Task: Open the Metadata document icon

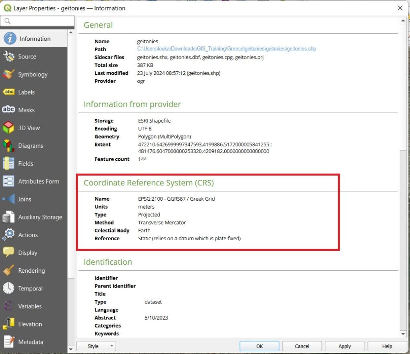Action: click(x=8, y=342)
